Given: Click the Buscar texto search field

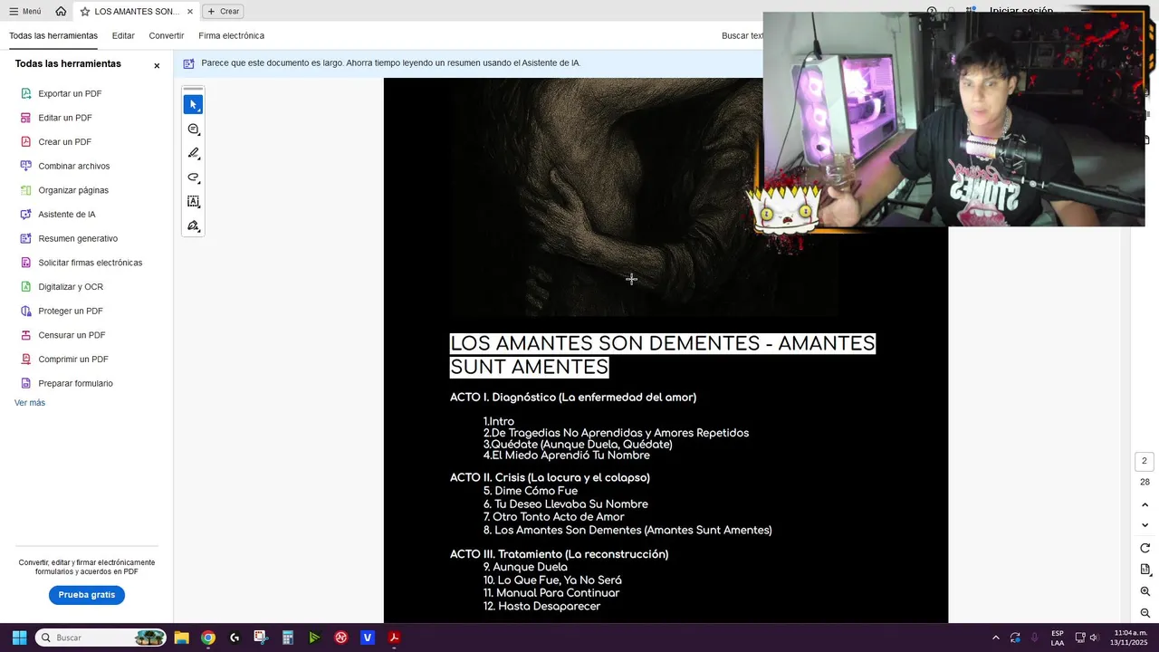Looking at the screenshot, I should coord(742,35).
